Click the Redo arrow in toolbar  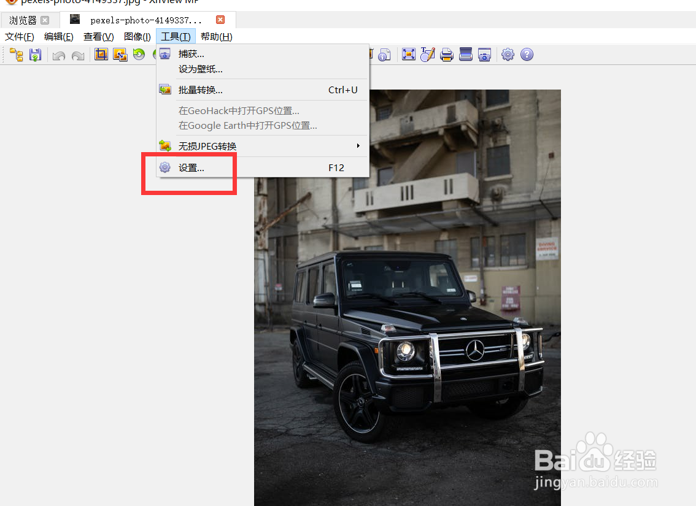coord(78,55)
